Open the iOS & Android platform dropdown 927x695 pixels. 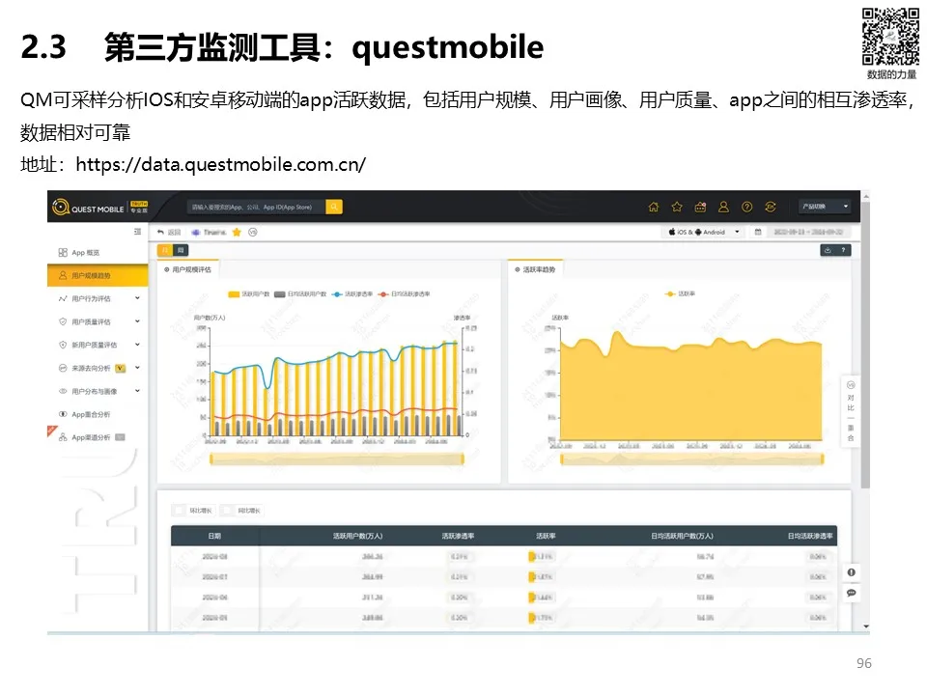(x=704, y=233)
